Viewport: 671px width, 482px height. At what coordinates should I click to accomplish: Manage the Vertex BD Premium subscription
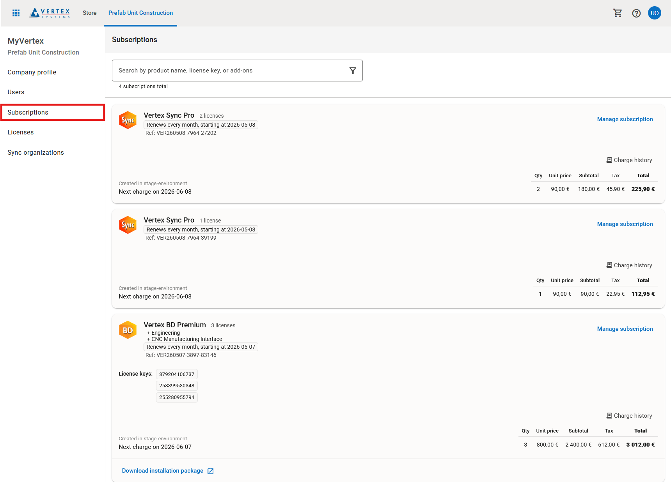point(625,329)
